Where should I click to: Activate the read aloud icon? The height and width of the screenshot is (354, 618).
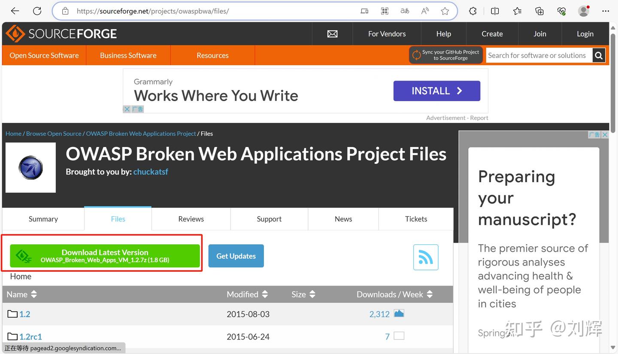coord(425,11)
